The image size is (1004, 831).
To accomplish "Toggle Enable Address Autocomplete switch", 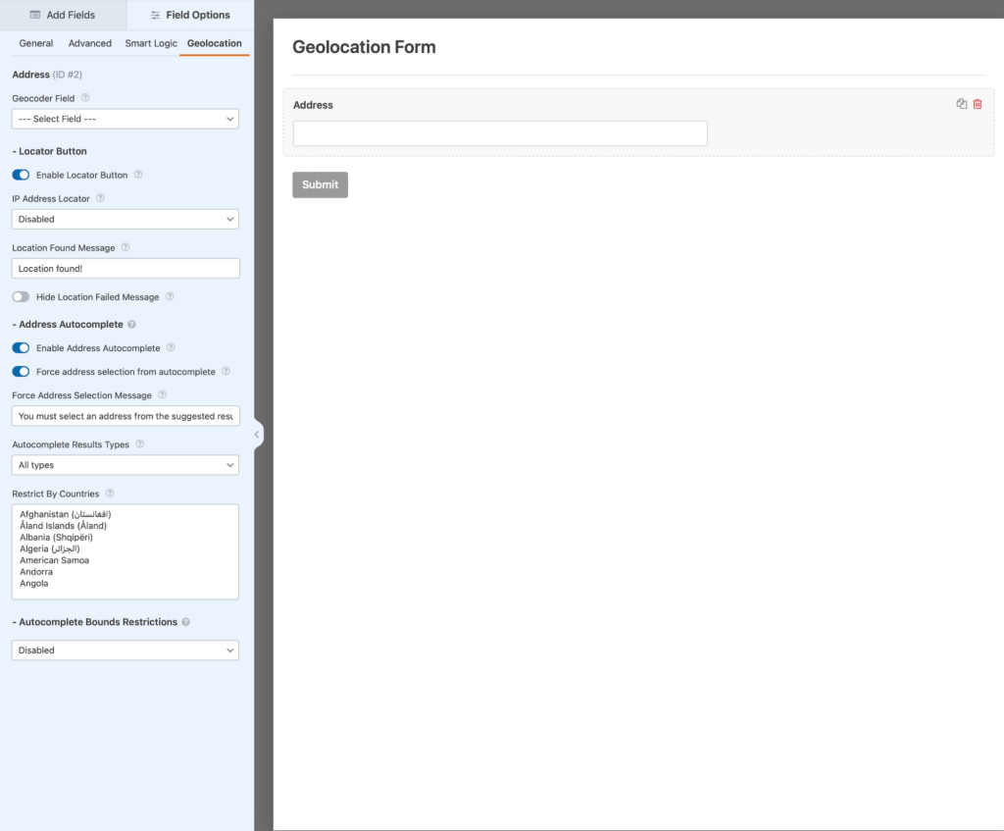I will pyautogui.click(x=21, y=348).
